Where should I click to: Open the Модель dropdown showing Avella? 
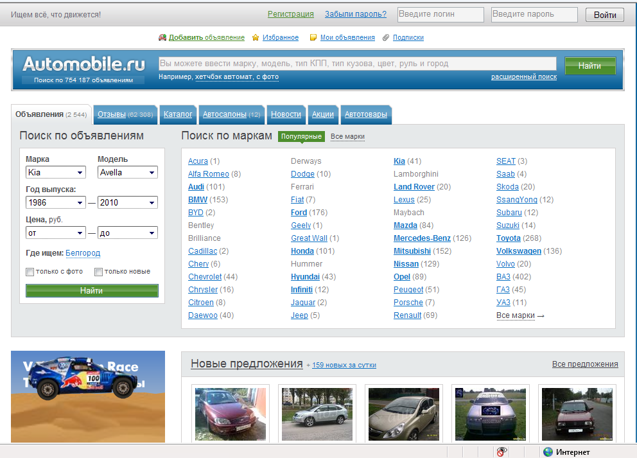128,172
